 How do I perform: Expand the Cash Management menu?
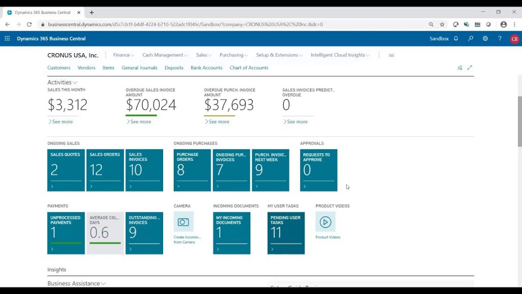coord(165,55)
